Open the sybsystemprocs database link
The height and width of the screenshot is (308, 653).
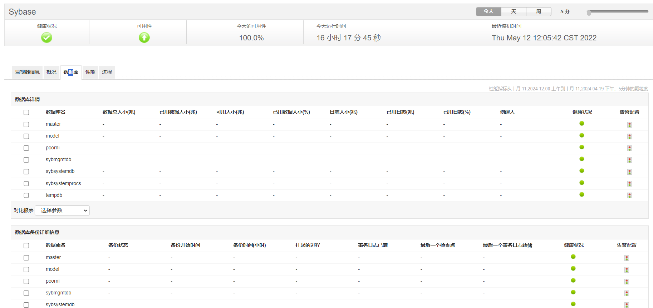point(63,183)
